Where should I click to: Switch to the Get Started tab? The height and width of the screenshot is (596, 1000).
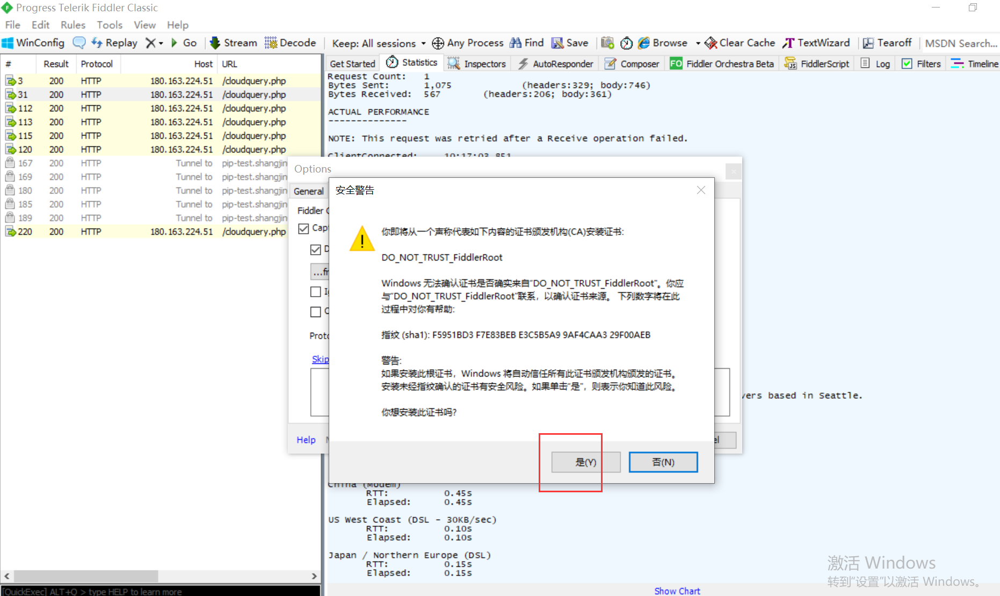(352, 63)
